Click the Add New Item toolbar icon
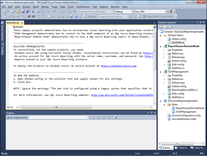 pos(12,12)
